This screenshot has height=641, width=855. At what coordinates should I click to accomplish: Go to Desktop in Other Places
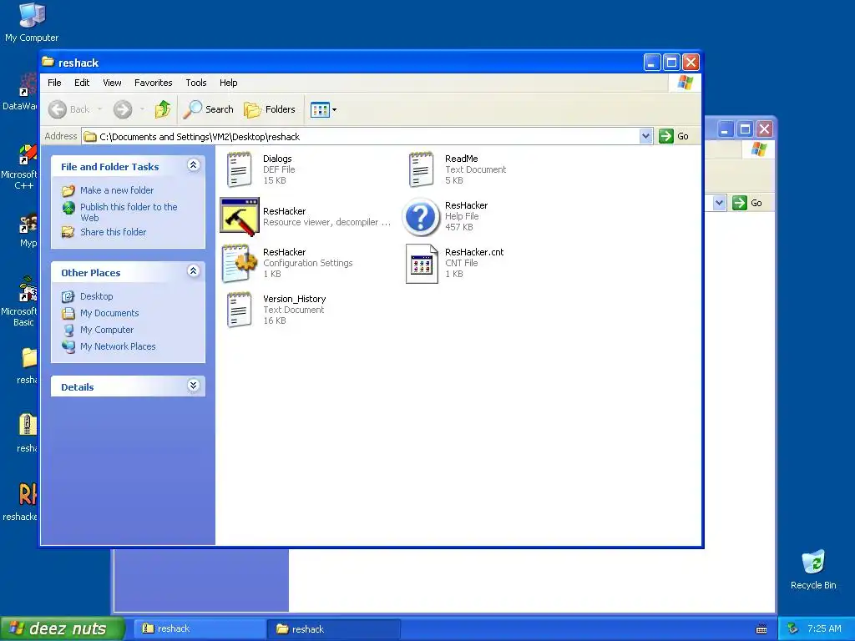[x=97, y=296]
